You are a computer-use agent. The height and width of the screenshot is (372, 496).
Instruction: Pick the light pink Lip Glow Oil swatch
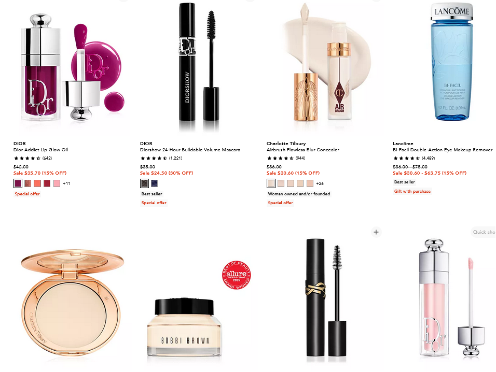coord(57,183)
